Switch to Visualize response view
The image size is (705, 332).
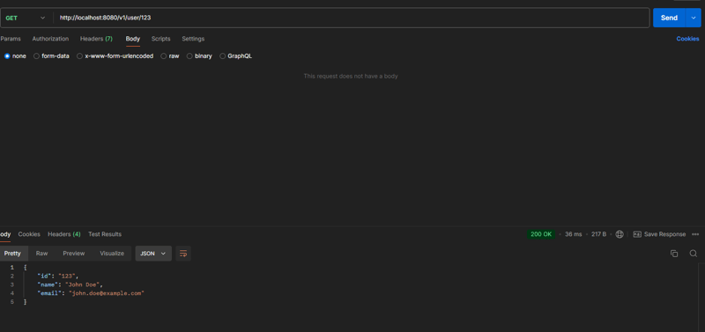[112, 254]
